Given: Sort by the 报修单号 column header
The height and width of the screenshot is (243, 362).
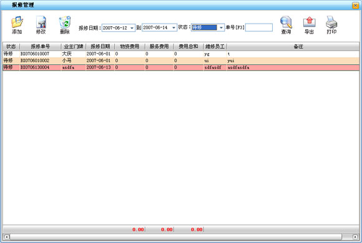Looking at the screenshot, I should tap(41, 46).
